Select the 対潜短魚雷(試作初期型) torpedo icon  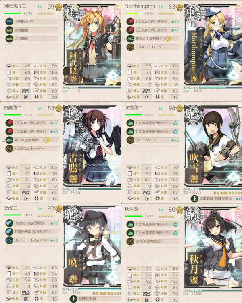[9, 232]
